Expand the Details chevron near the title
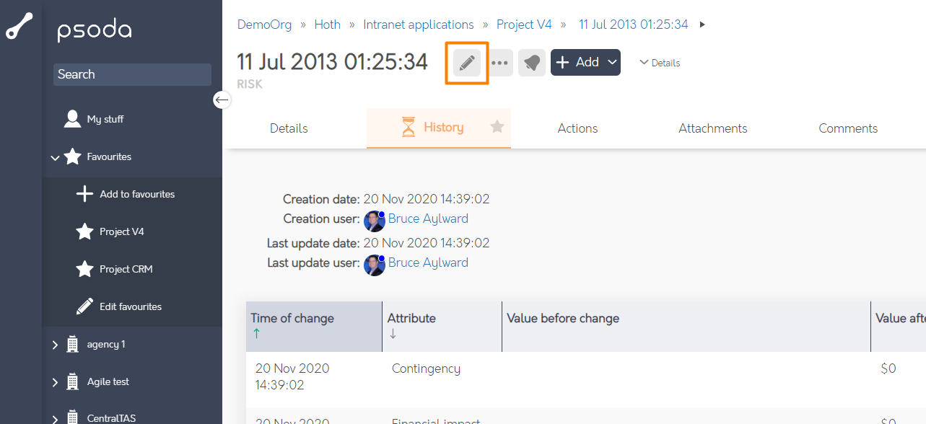This screenshot has height=424, width=926. pyautogui.click(x=660, y=63)
